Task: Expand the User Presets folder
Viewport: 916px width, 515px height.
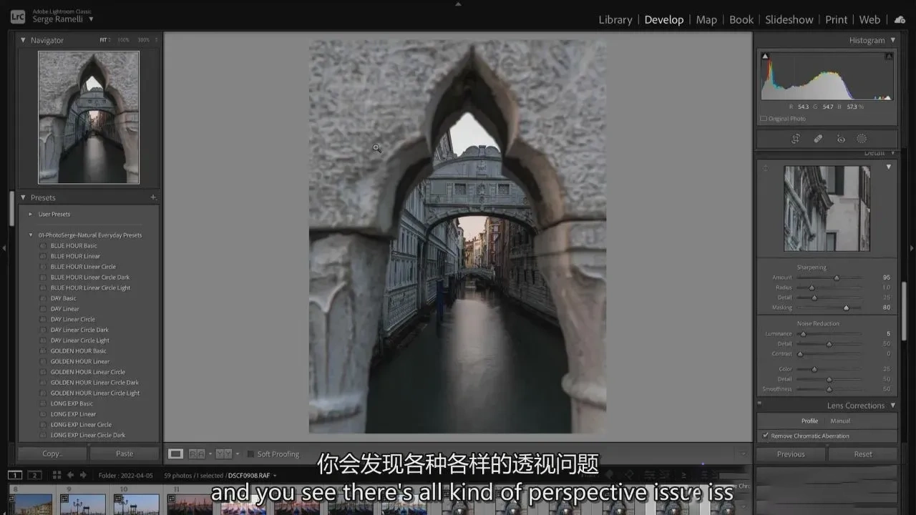Action: coord(31,214)
